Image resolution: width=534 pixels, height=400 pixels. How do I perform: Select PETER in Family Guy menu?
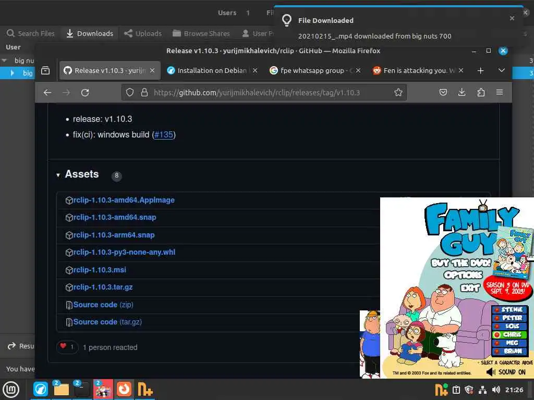509,318
